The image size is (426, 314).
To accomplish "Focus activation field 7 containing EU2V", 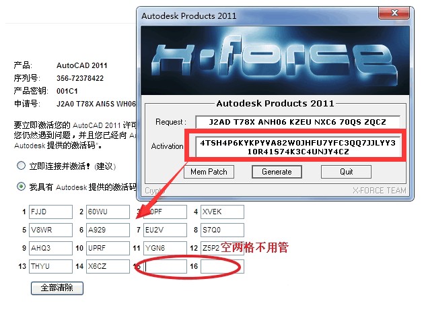I will pyautogui.click(x=165, y=230).
